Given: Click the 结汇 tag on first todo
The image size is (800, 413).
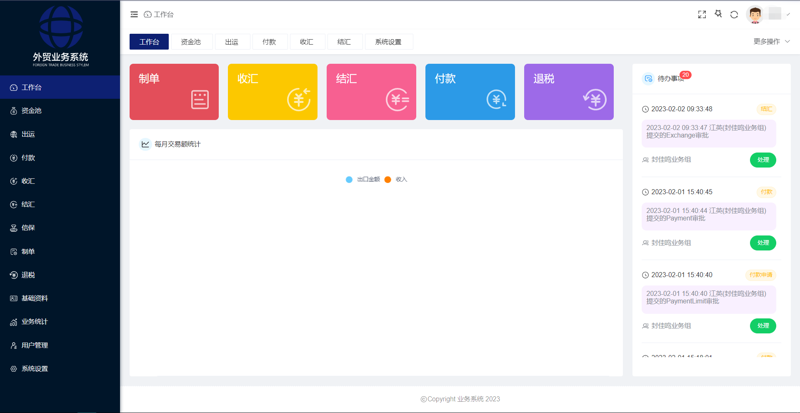Looking at the screenshot, I should click(x=766, y=109).
